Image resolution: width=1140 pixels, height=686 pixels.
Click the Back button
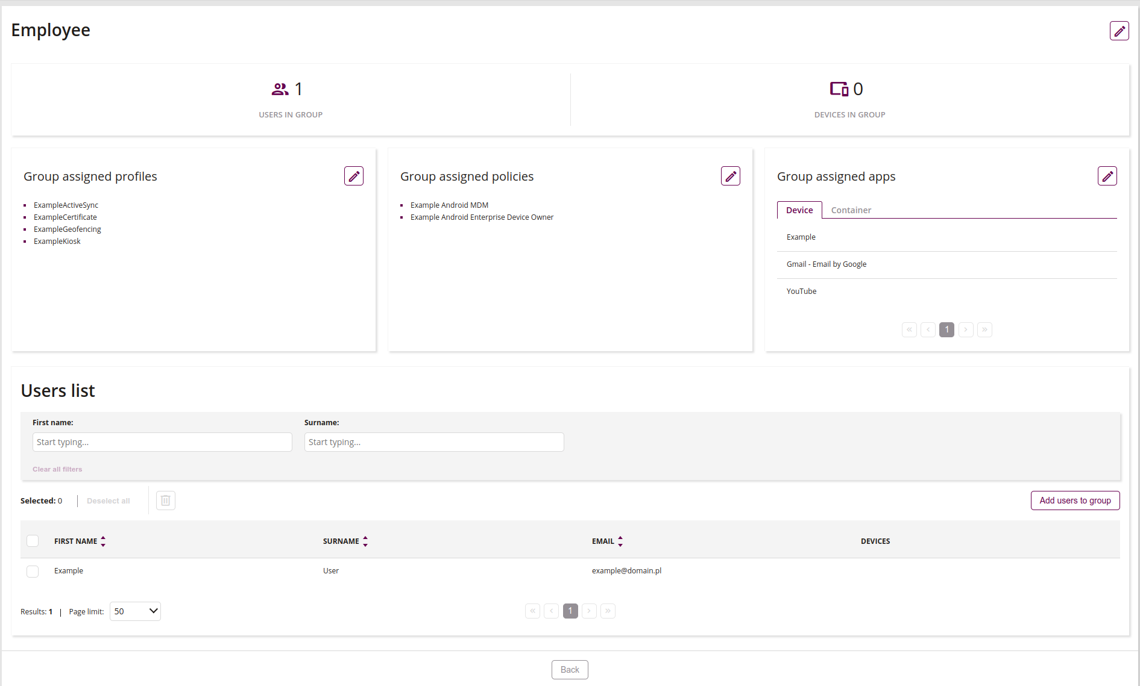point(570,670)
